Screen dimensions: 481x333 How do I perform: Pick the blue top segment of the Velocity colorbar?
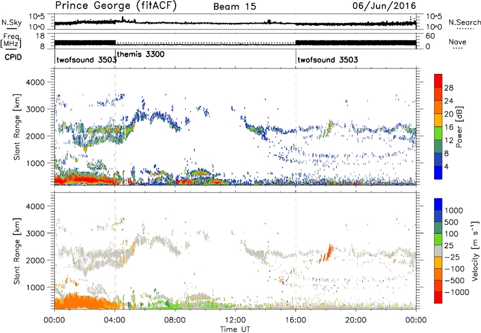438,204
